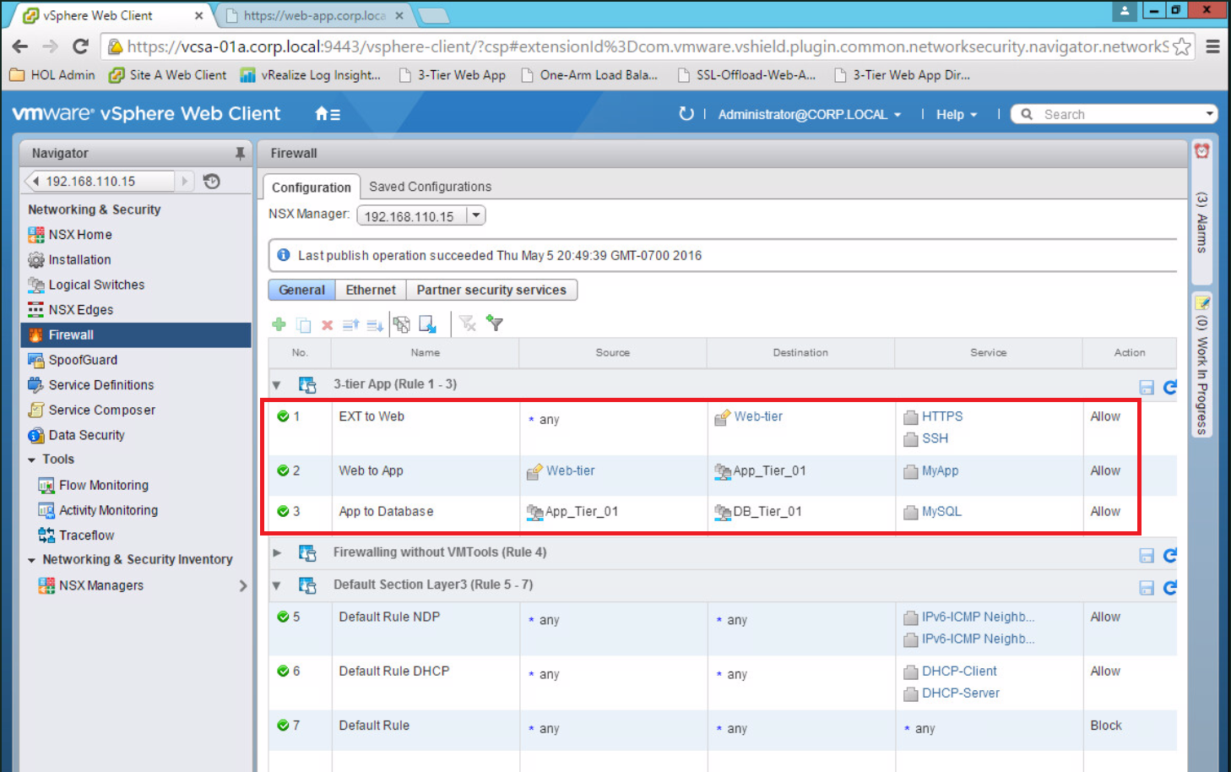
Task: Click the Web-tier destination link in rule 1
Action: [x=758, y=416]
